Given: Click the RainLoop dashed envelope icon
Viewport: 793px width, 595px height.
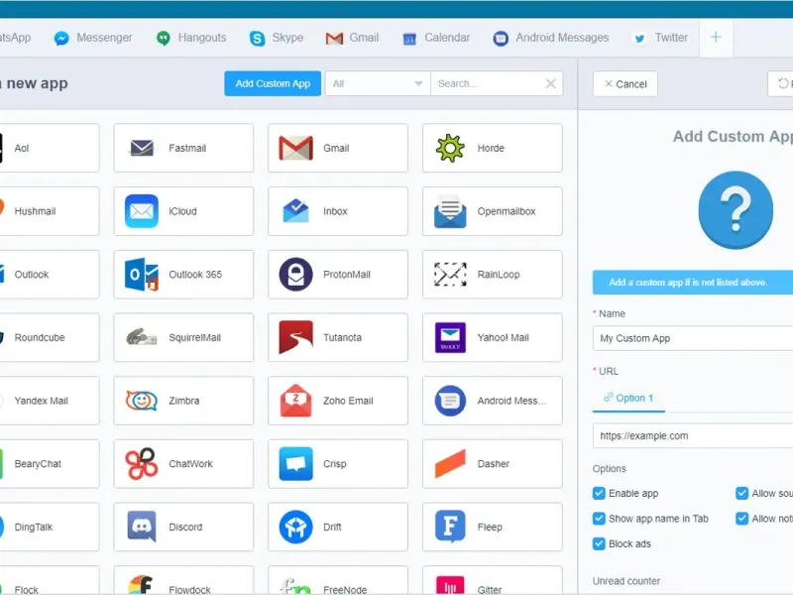Looking at the screenshot, I should coord(450,275).
